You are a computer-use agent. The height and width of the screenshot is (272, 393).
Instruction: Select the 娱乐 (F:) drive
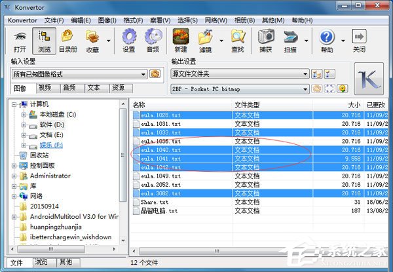click(51, 145)
